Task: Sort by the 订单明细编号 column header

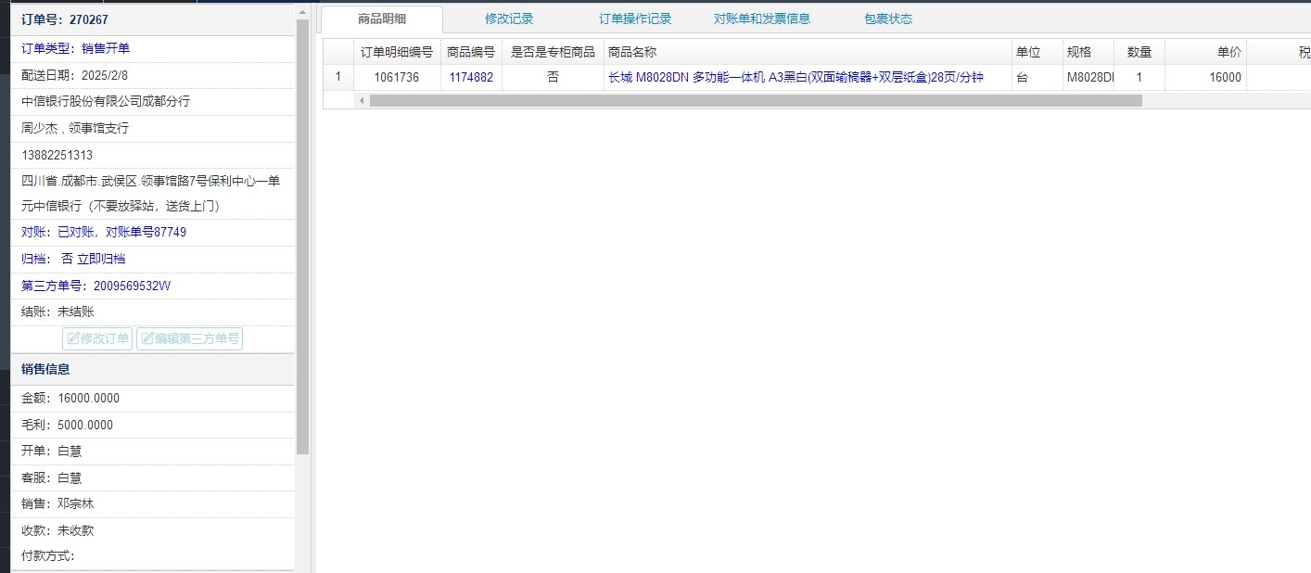Action: (397, 52)
